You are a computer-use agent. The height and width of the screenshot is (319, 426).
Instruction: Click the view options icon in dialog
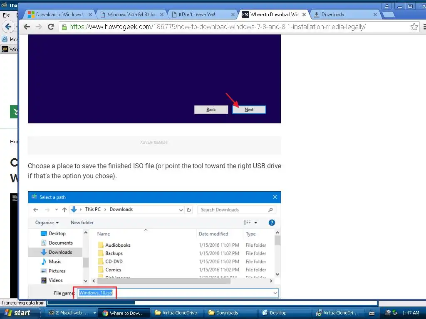point(247,223)
